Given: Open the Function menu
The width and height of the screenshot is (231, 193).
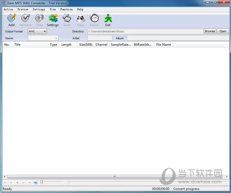Looking at the screenshot, I should [66, 9].
